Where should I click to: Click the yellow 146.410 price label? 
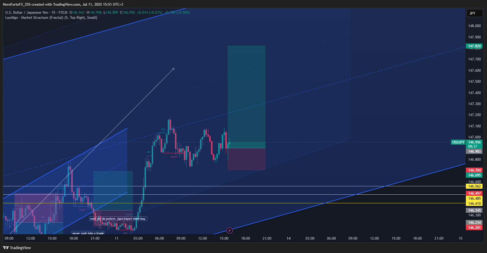[x=474, y=204]
